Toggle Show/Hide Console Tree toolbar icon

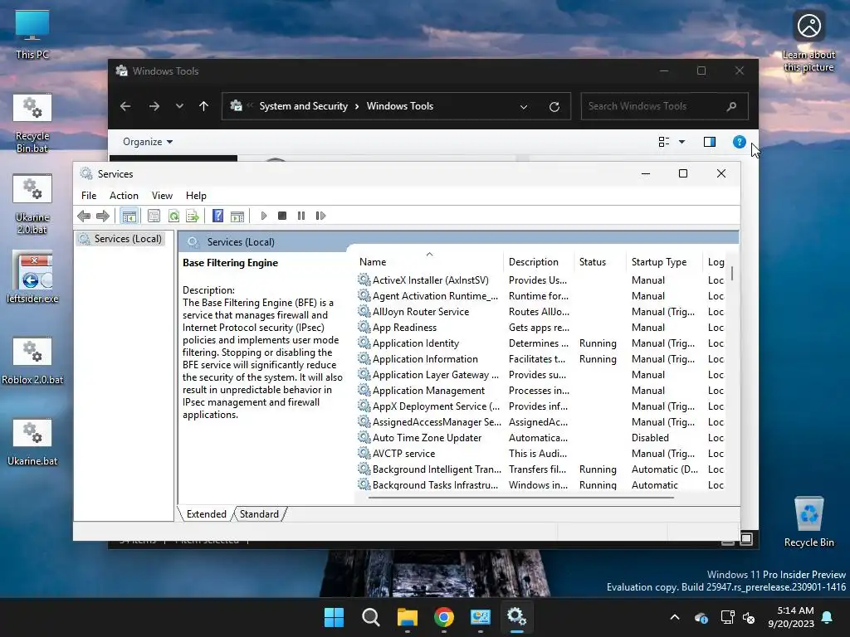click(129, 216)
